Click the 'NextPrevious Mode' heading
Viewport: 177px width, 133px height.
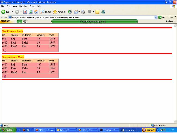tap(13, 31)
